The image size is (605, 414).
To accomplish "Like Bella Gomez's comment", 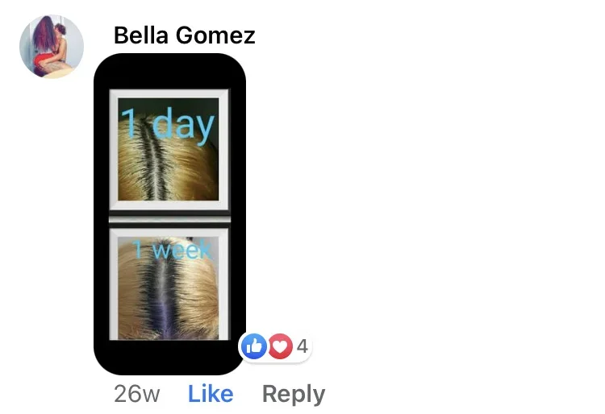I will point(211,394).
